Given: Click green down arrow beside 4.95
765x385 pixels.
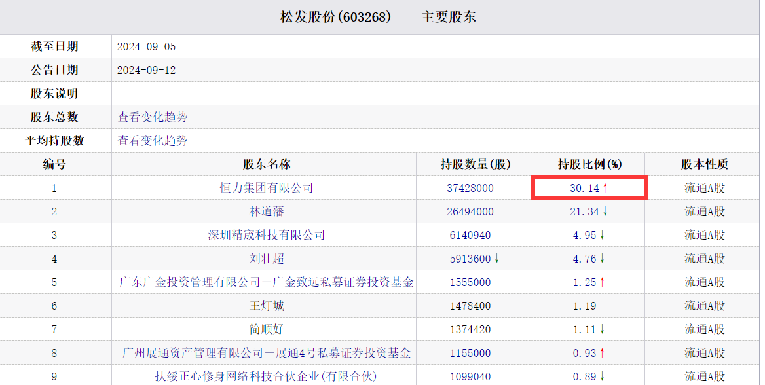Looking at the screenshot, I should pyautogui.click(x=602, y=234).
